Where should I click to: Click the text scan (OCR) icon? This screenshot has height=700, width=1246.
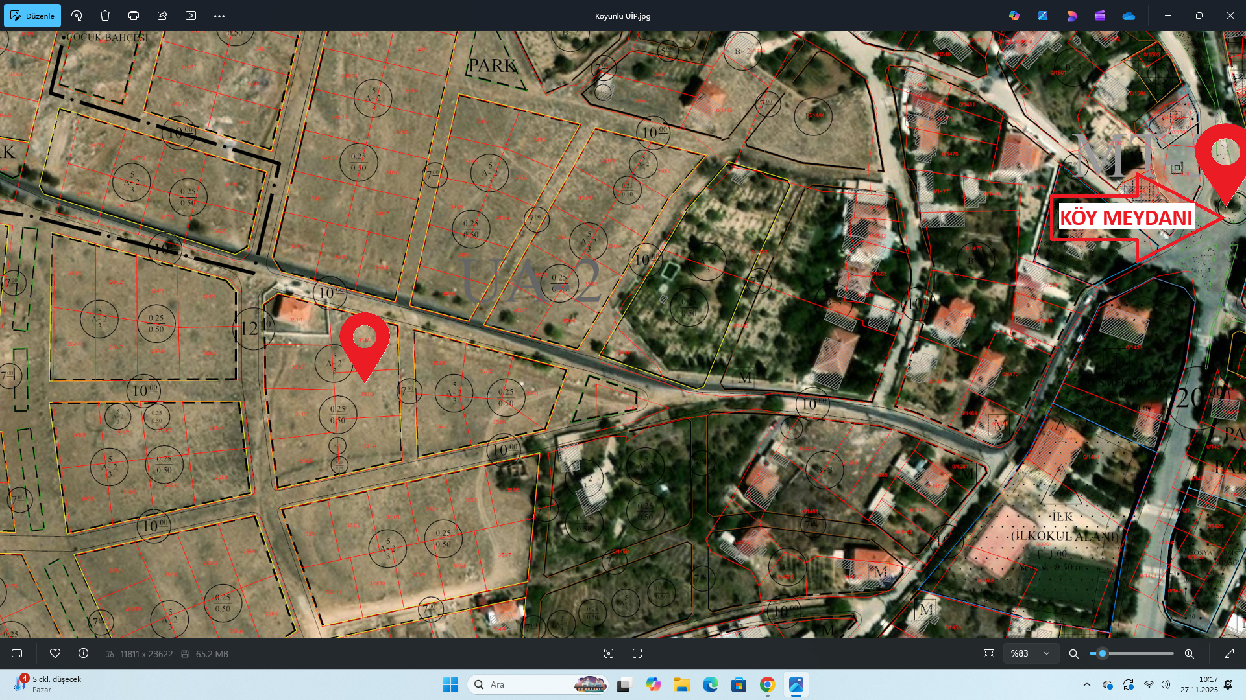(x=637, y=653)
